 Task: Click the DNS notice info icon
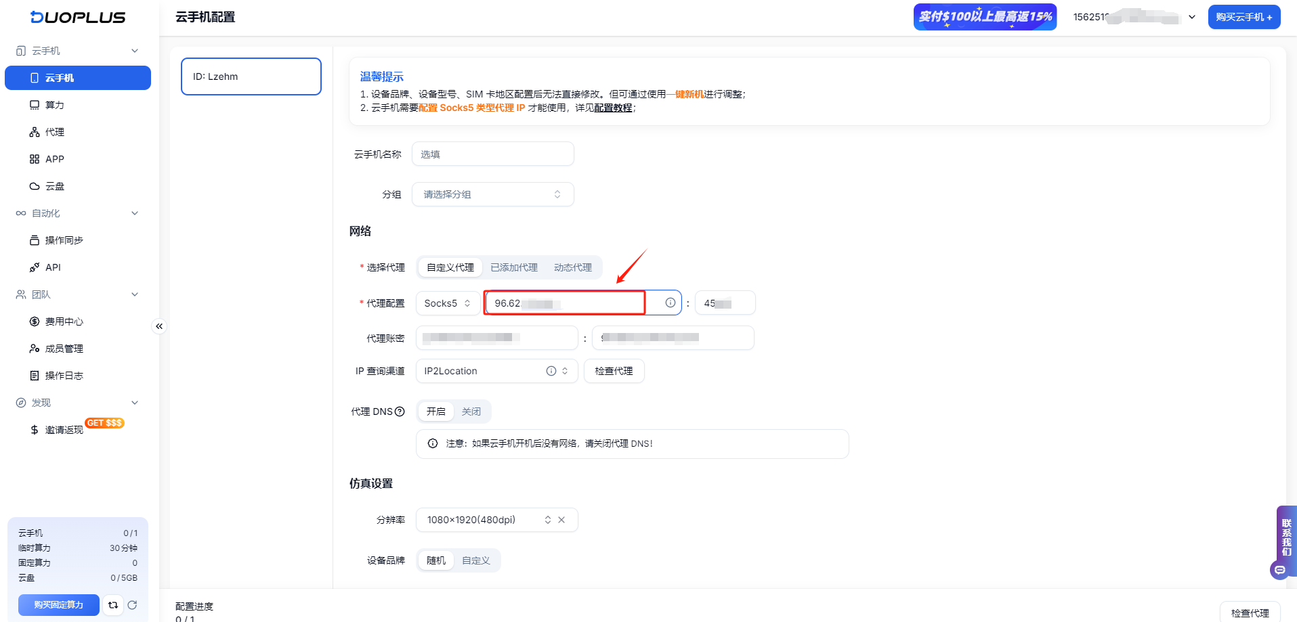tap(433, 443)
